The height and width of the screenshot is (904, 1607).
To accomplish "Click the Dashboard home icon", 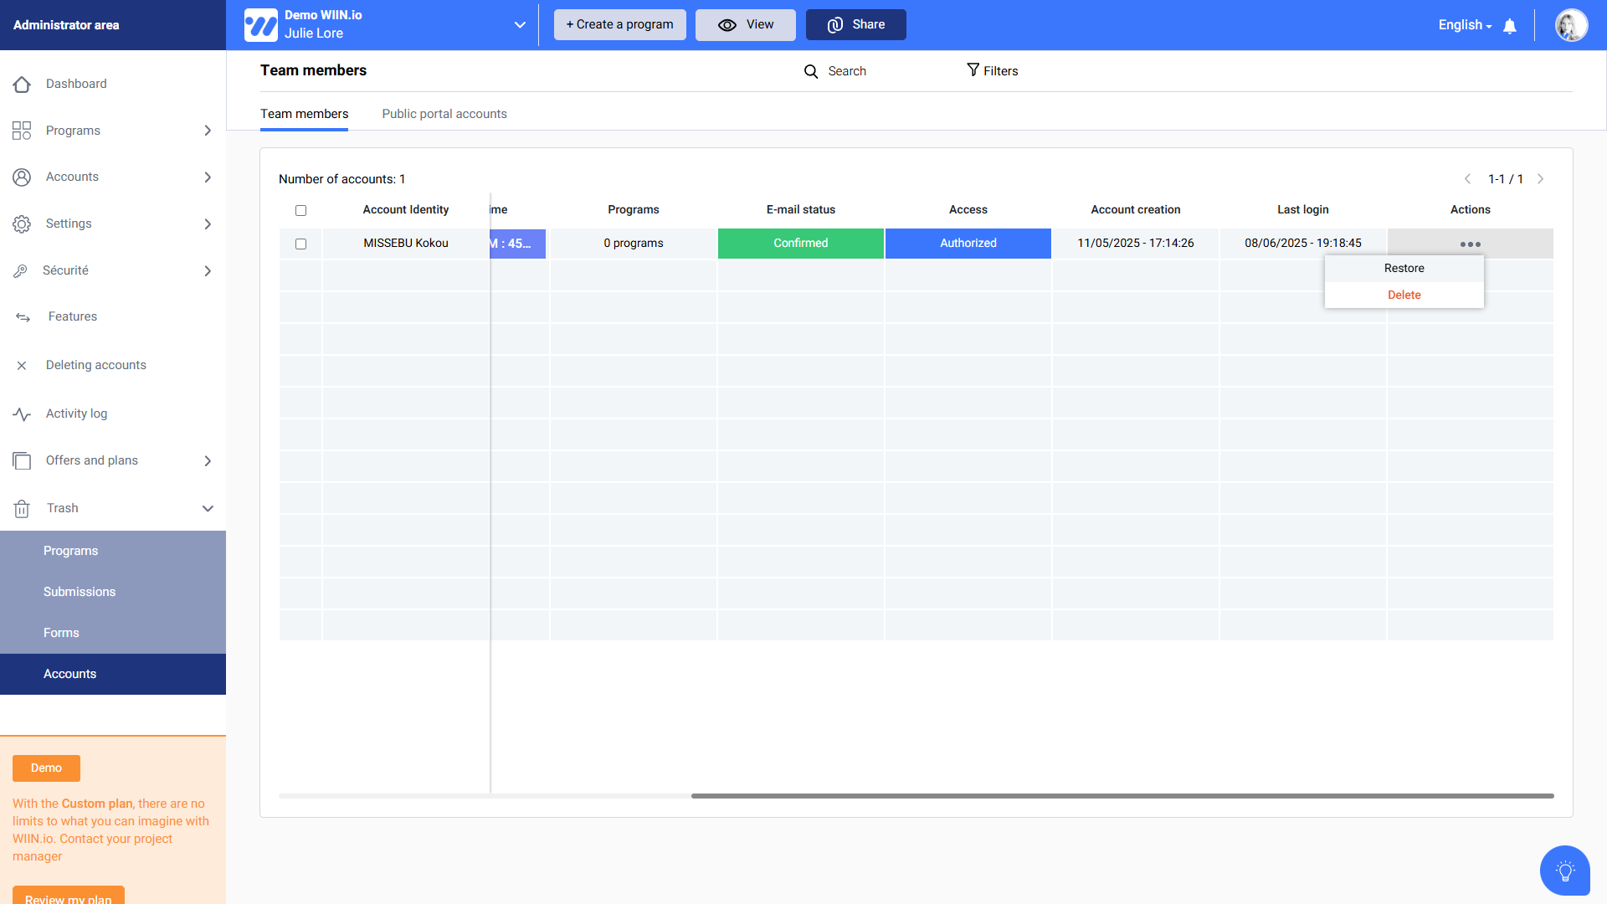I will (22, 85).
